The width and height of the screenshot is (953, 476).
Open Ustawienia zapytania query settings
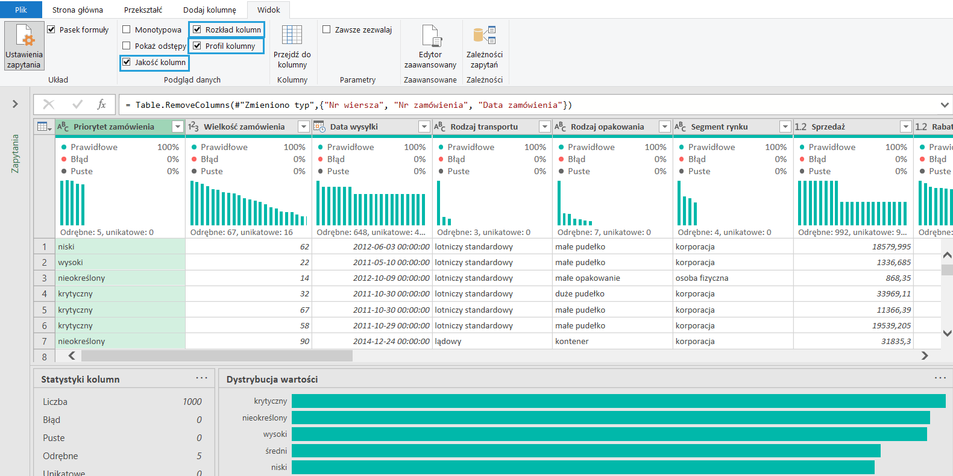[x=24, y=46]
